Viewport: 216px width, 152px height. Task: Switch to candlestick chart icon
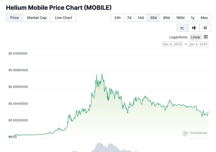[x=194, y=28]
